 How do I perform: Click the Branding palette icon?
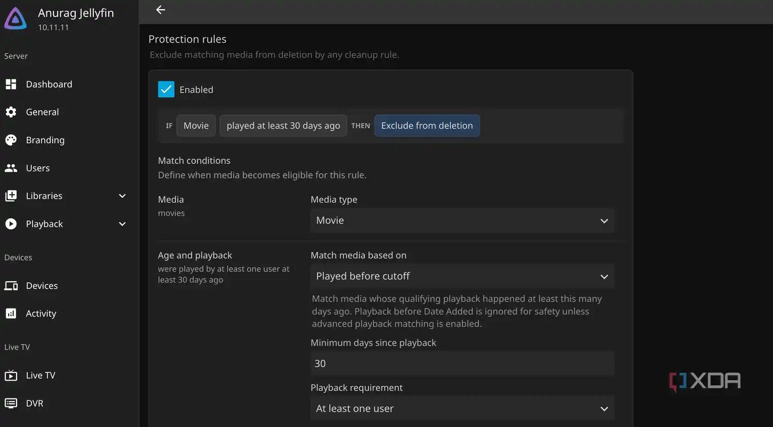coord(11,140)
